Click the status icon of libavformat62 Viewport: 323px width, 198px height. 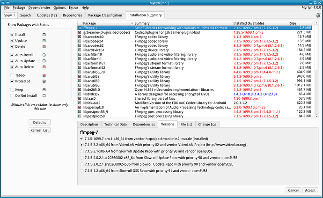click(x=80, y=67)
